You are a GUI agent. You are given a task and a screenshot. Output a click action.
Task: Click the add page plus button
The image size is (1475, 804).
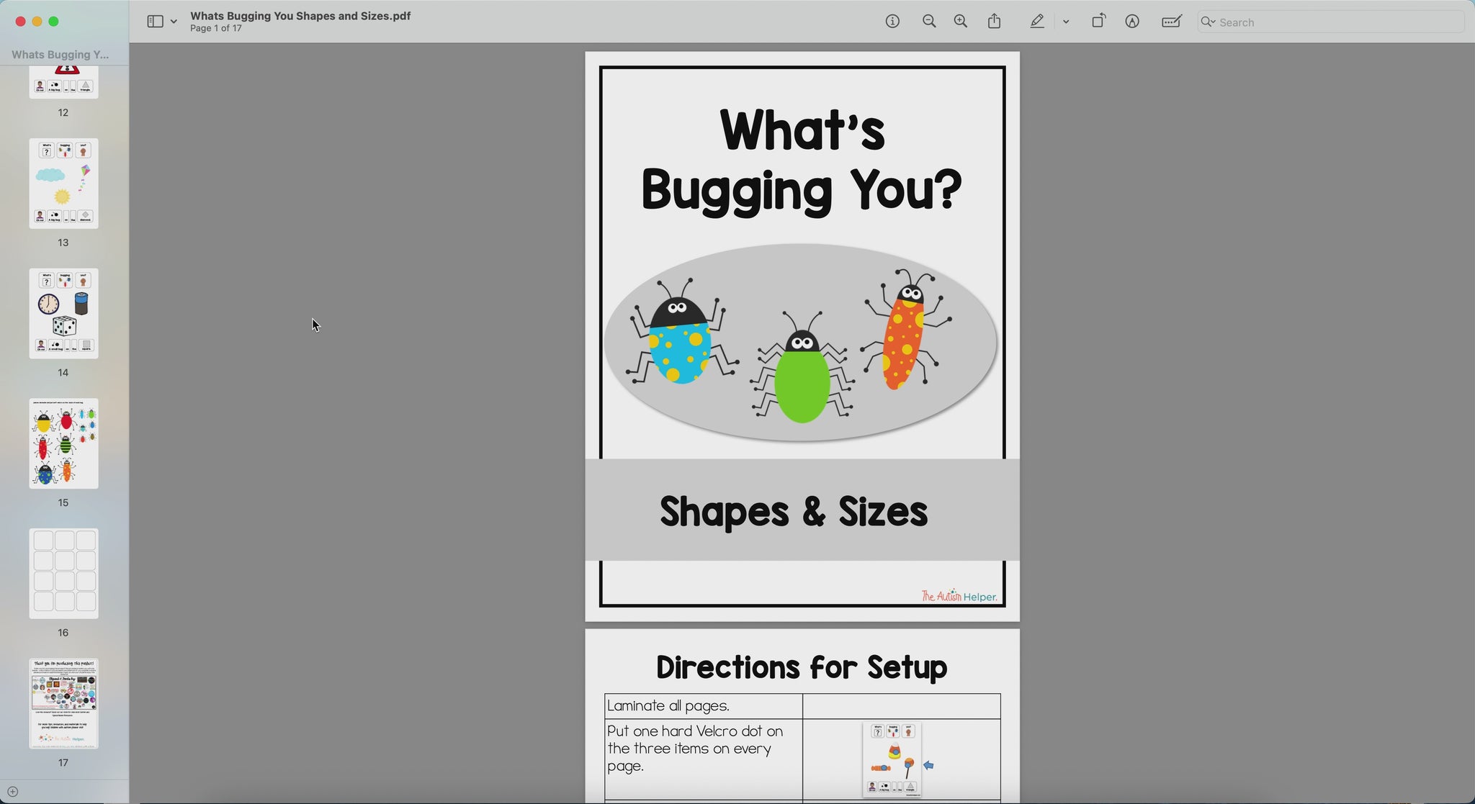coord(12,792)
